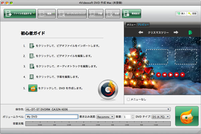Image resolution: width=201 pixels, height=134 pixels.
Task: Open the Add Files dropdown arrow
Action: coord(34,13)
